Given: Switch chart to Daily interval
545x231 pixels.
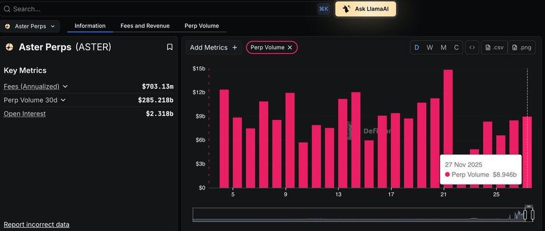Looking at the screenshot, I should point(417,48).
